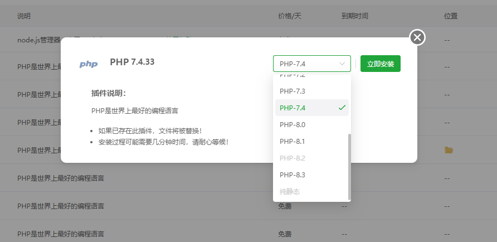Choose PHP-8.1 from the dropdown list

coord(312,142)
